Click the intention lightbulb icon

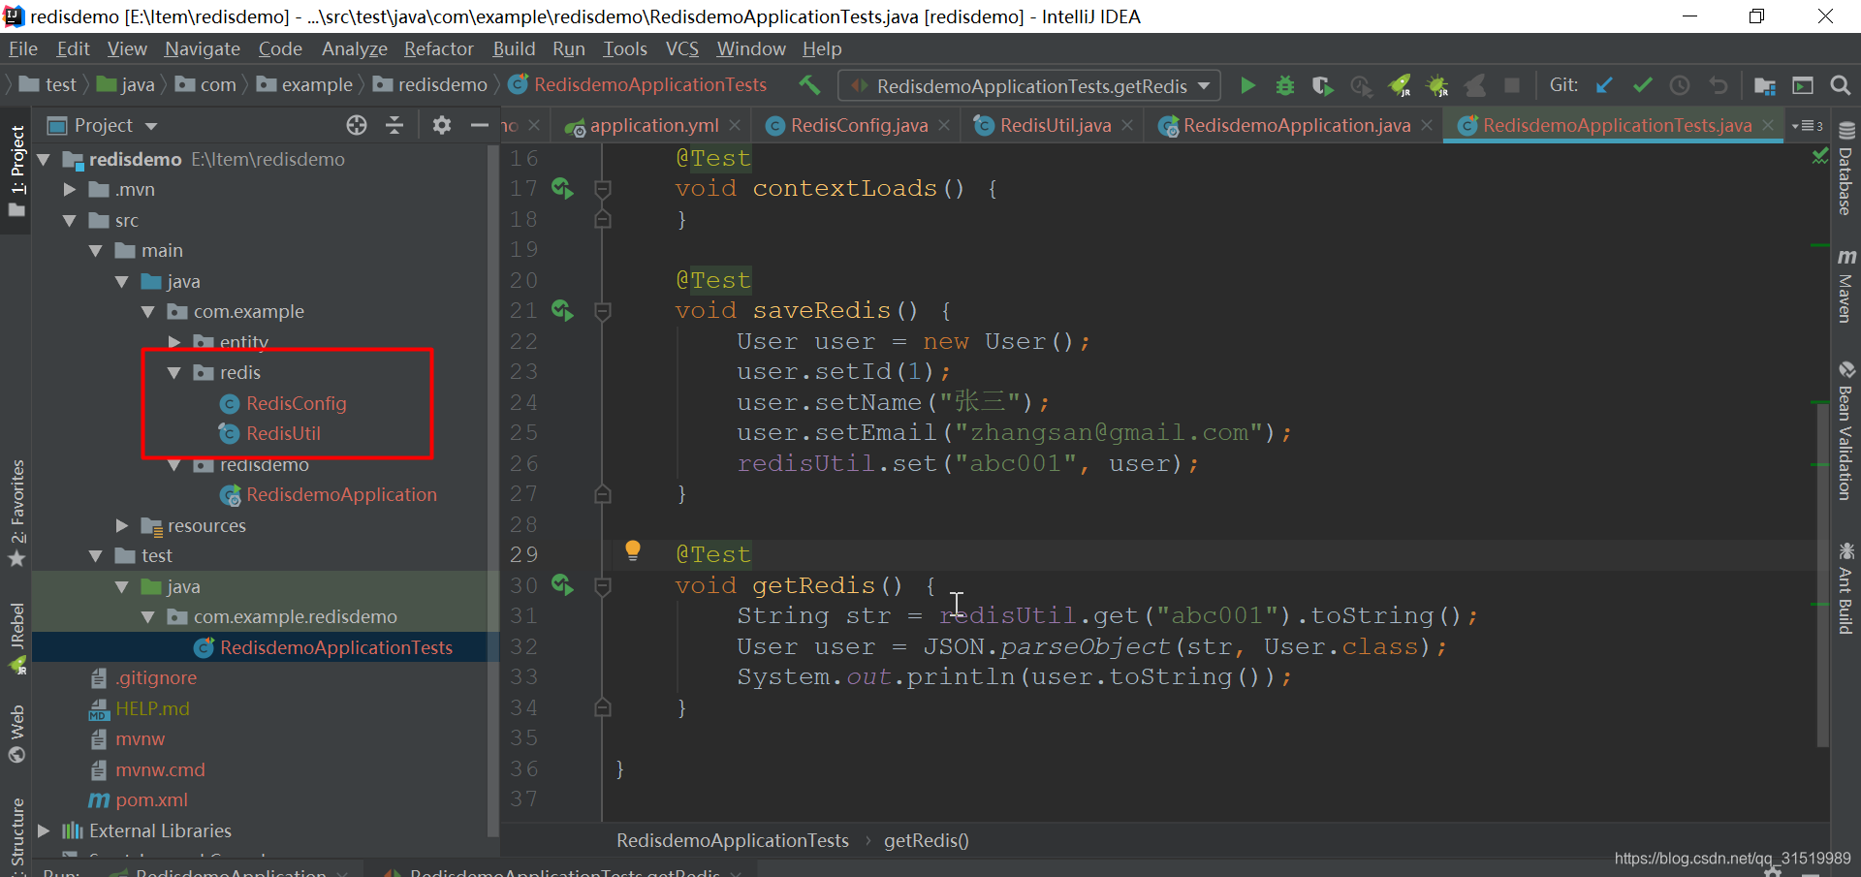[x=633, y=550]
